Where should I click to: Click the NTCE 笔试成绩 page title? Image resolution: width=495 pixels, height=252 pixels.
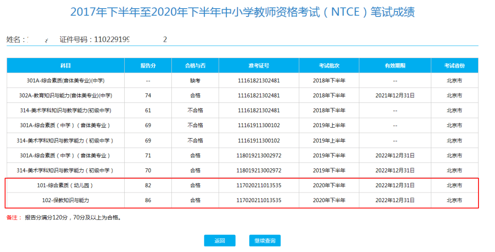click(x=242, y=12)
